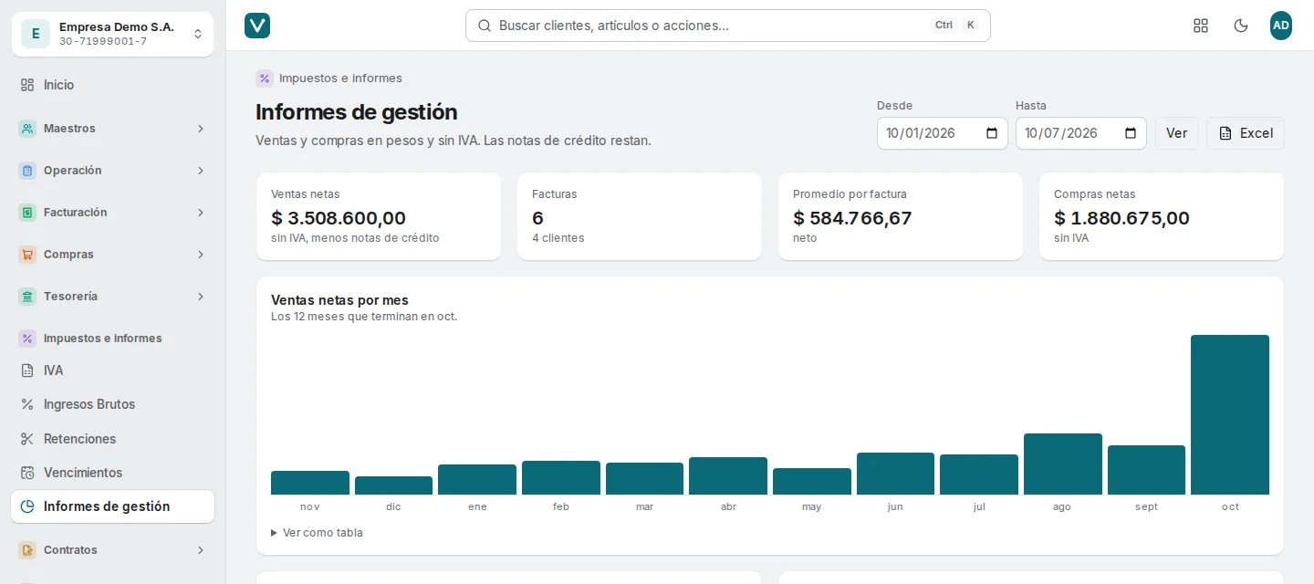Expand the Maestros section
This screenshot has width=1314, height=584.
pos(112,129)
